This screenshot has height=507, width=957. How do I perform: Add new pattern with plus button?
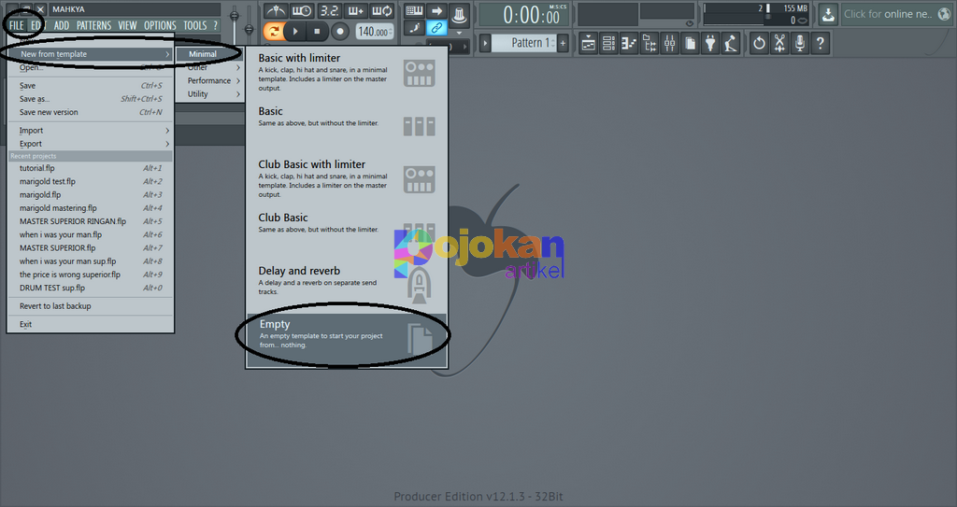pos(563,43)
